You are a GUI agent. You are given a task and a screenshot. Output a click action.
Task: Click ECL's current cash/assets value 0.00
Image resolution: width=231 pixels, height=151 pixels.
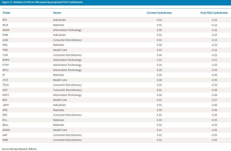click(159, 120)
